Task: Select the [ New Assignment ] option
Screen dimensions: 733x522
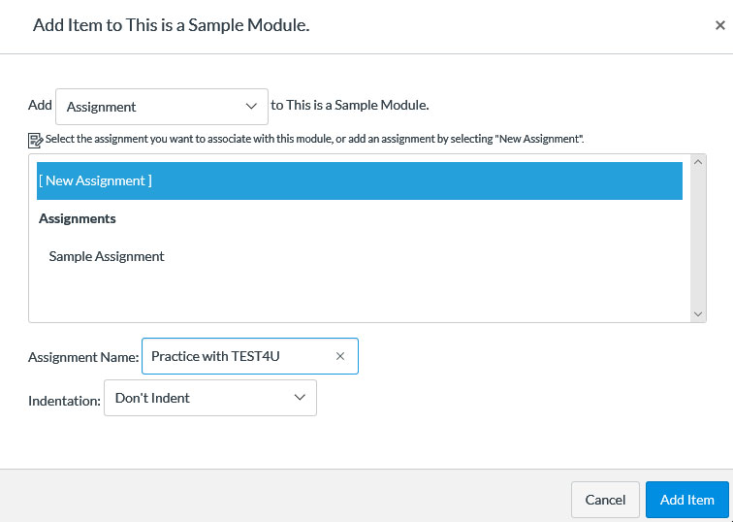Action: click(x=359, y=180)
